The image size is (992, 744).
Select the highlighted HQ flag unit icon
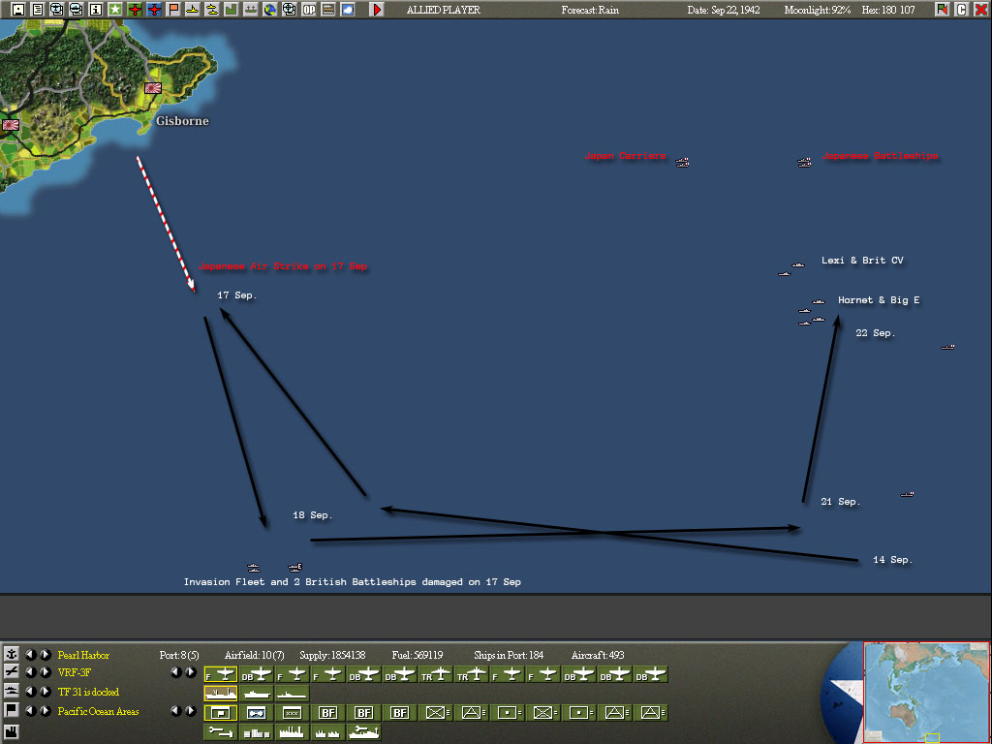(221, 712)
